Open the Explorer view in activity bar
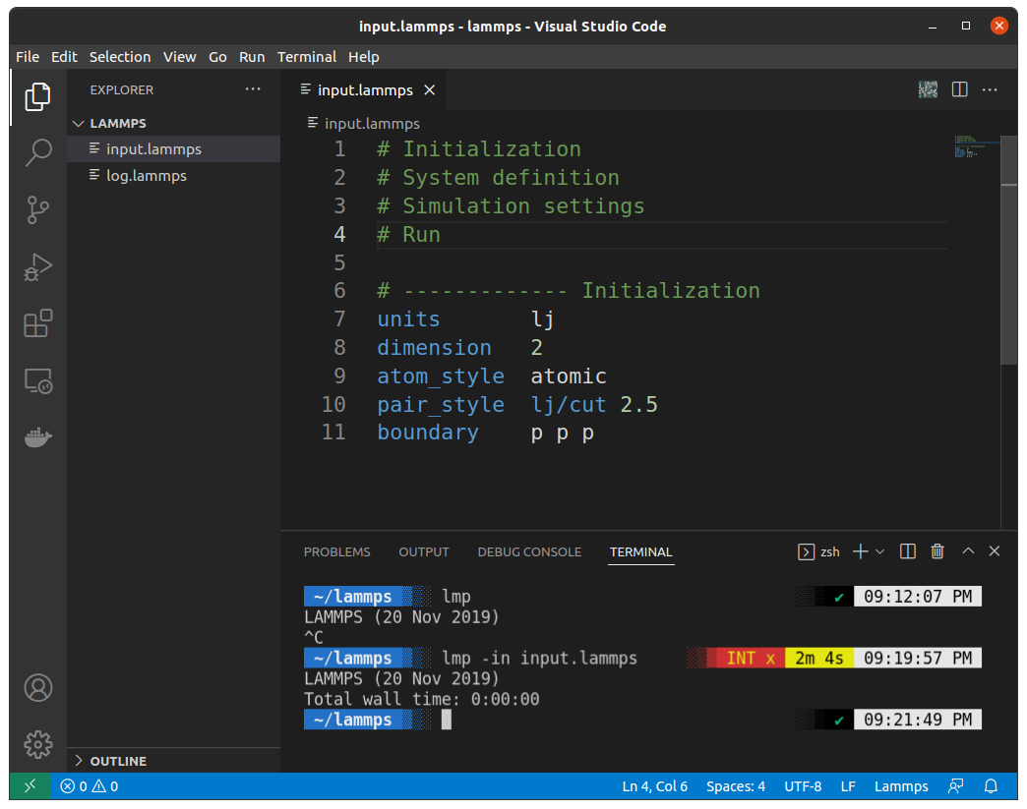1027x809 pixels. click(37, 97)
